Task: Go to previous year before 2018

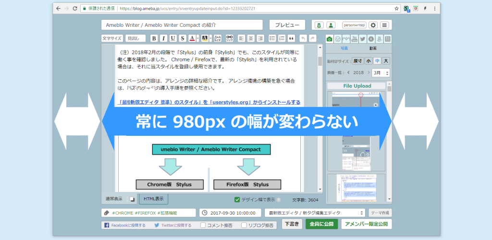Action: coord(348,72)
